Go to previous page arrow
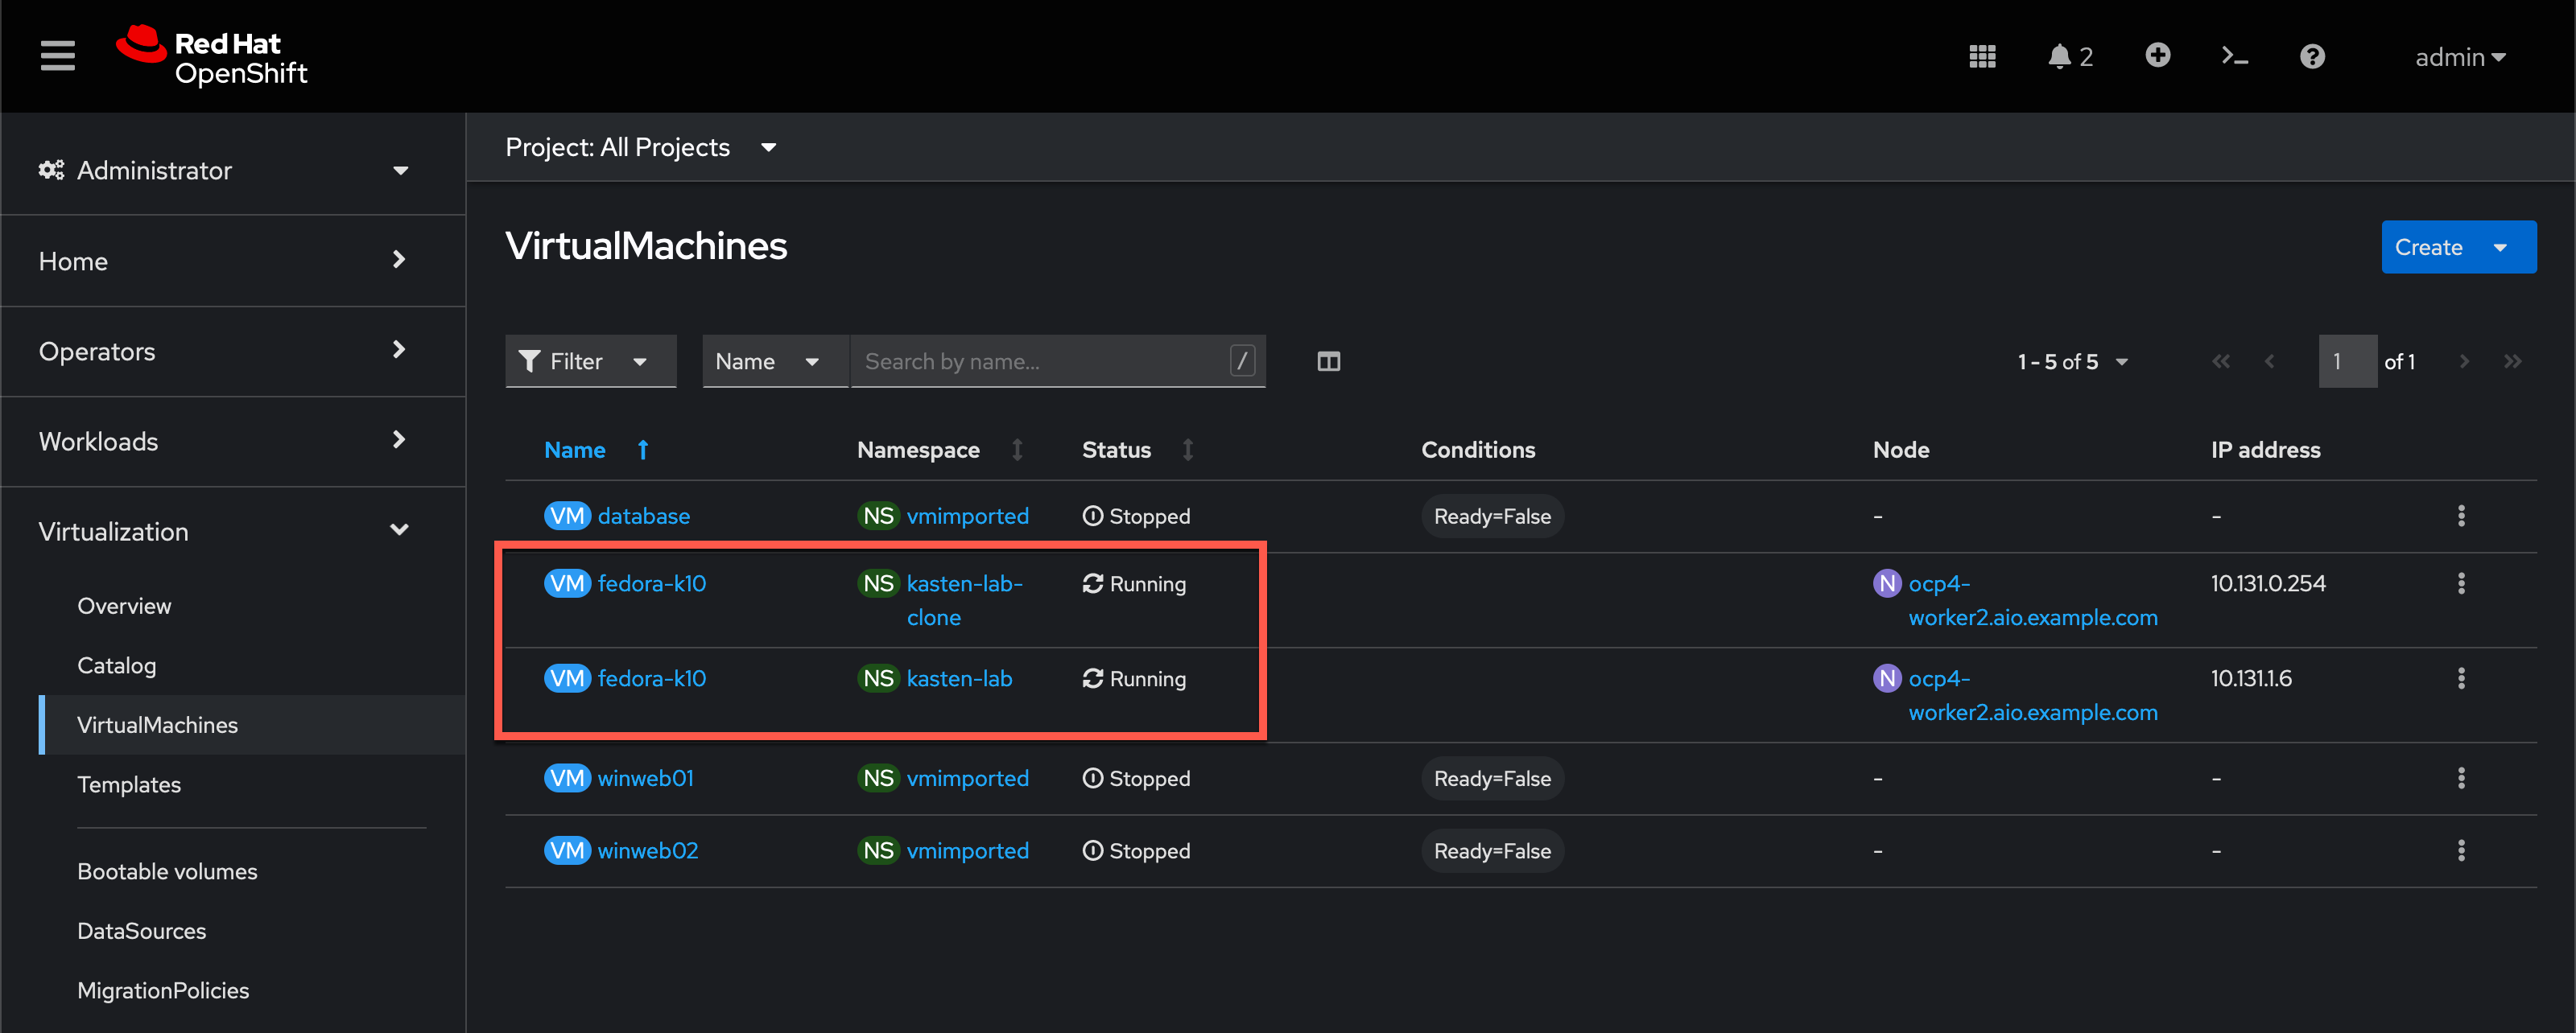 (2269, 362)
